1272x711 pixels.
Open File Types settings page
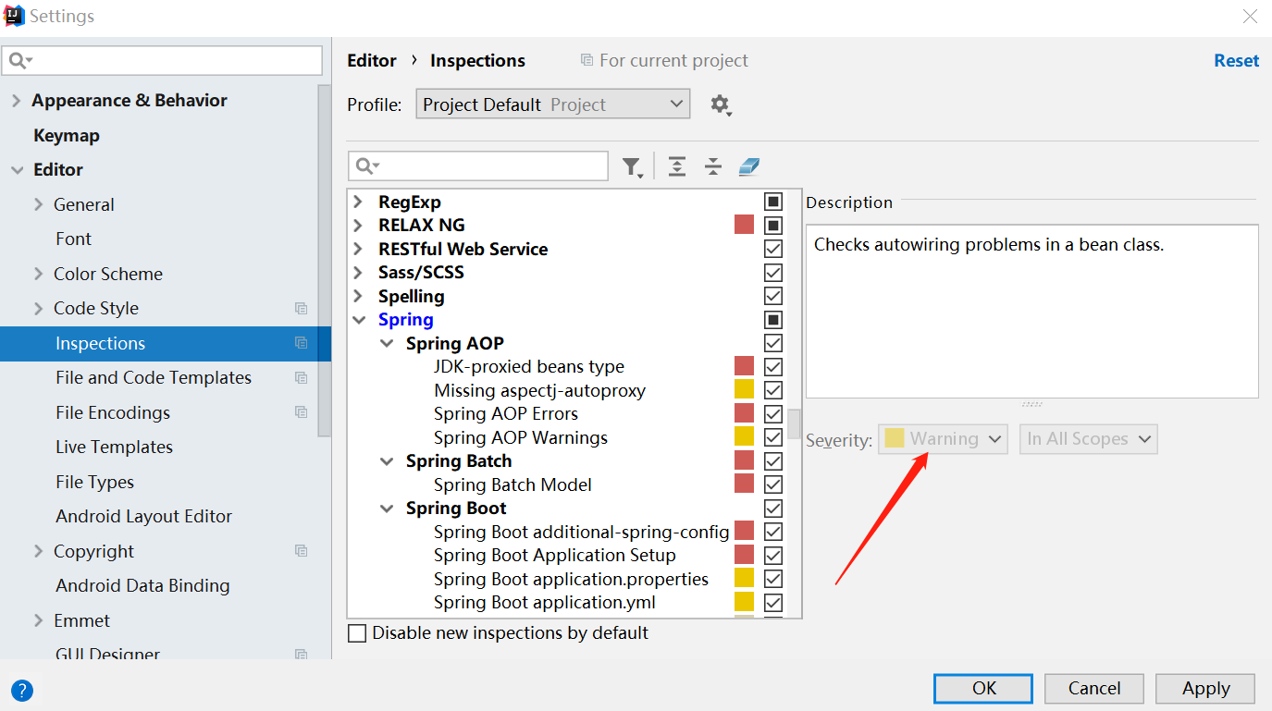(94, 482)
